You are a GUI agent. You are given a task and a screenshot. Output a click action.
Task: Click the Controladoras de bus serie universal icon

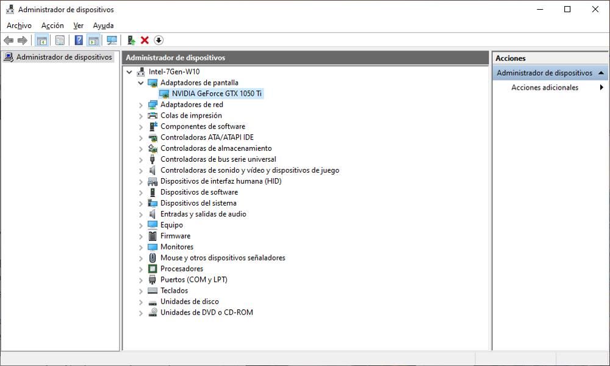coord(152,159)
